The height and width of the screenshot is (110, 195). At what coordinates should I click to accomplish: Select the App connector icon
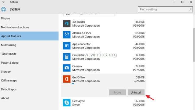67,46
